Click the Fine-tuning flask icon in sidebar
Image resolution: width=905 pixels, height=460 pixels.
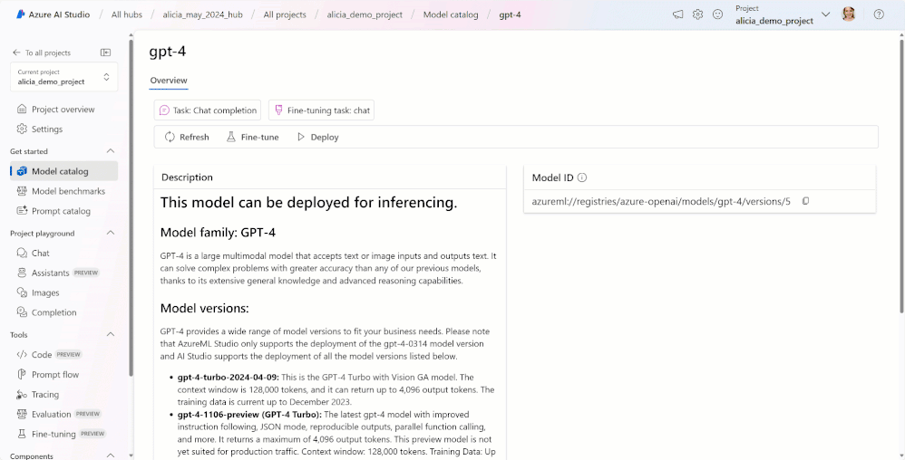coord(22,434)
